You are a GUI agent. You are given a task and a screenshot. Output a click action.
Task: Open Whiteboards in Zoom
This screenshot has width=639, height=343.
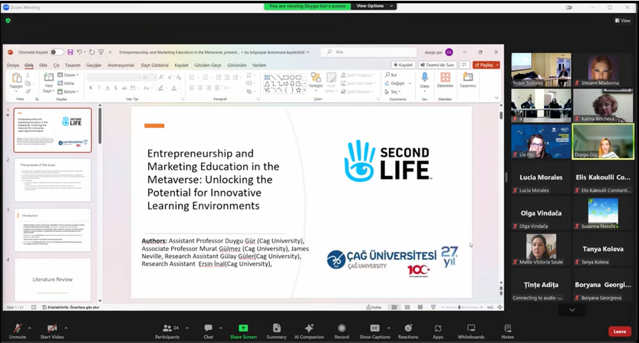pyautogui.click(x=471, y=331)
